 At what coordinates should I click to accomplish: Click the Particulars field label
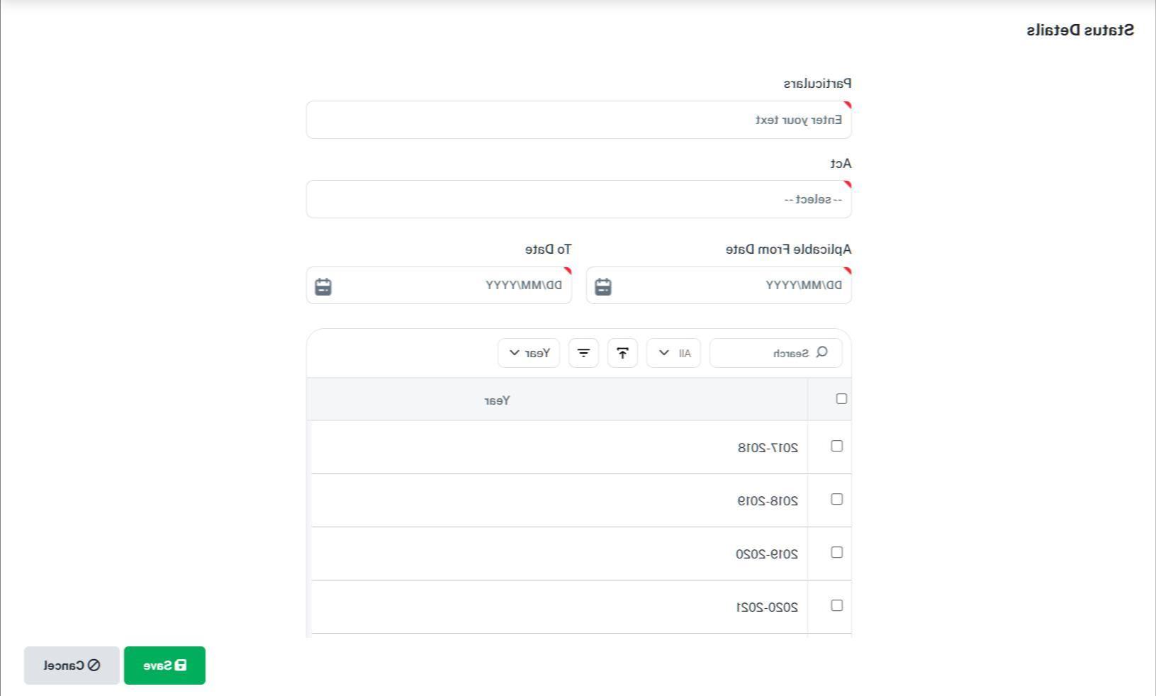point(818,84)
